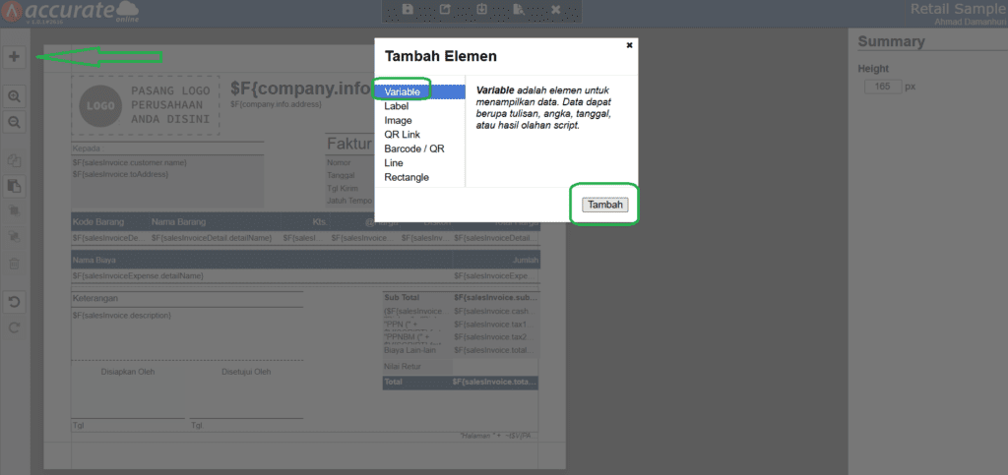Click the trash delete icon
The height and width of the screenshot is (475, 1008).
14,263
